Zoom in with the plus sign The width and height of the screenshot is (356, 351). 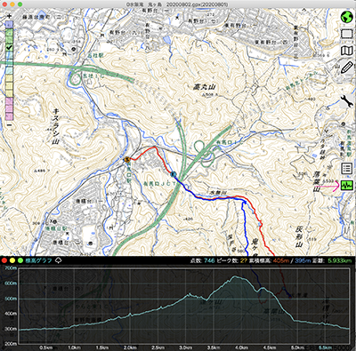(9, 16)
